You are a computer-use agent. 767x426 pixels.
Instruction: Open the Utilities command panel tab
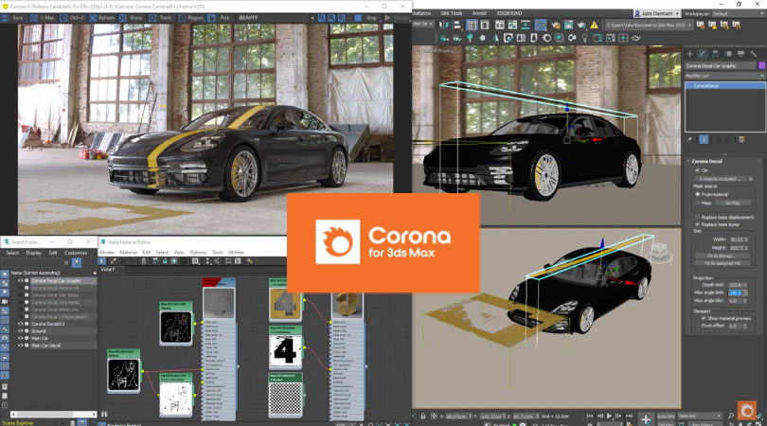pyautogui.click(x=754, y=54)
